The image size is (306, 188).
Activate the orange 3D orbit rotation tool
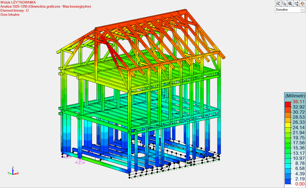point(302,3)
